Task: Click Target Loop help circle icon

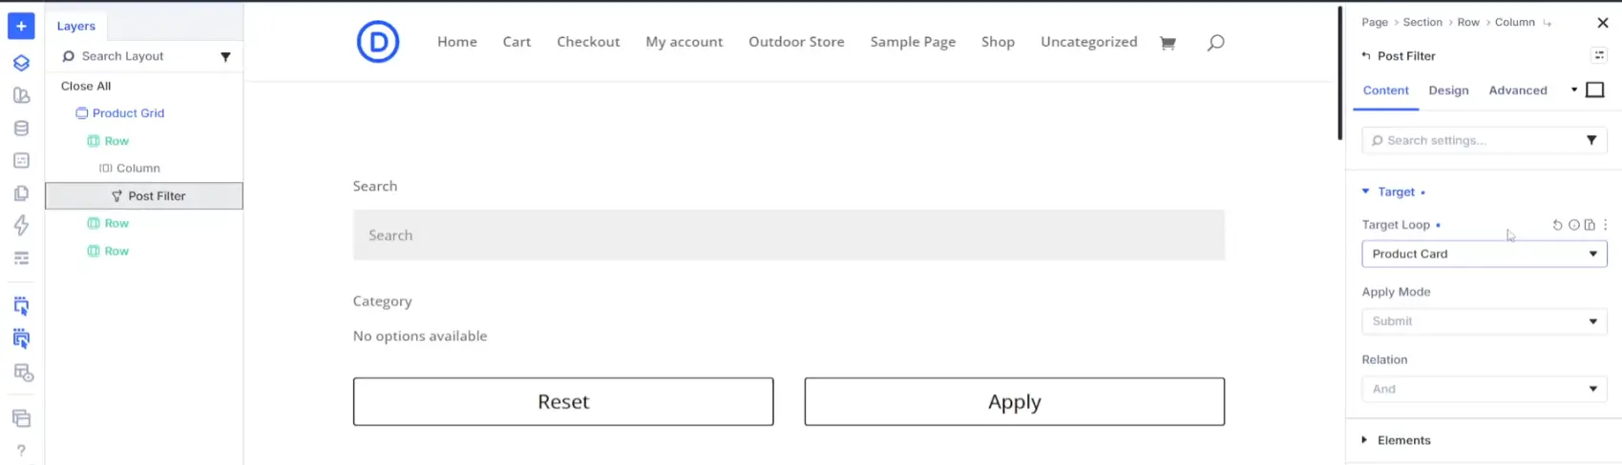Action: (x=1574, y=225)
